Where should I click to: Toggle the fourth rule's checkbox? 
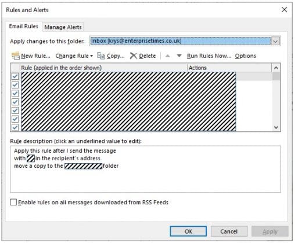15,102
